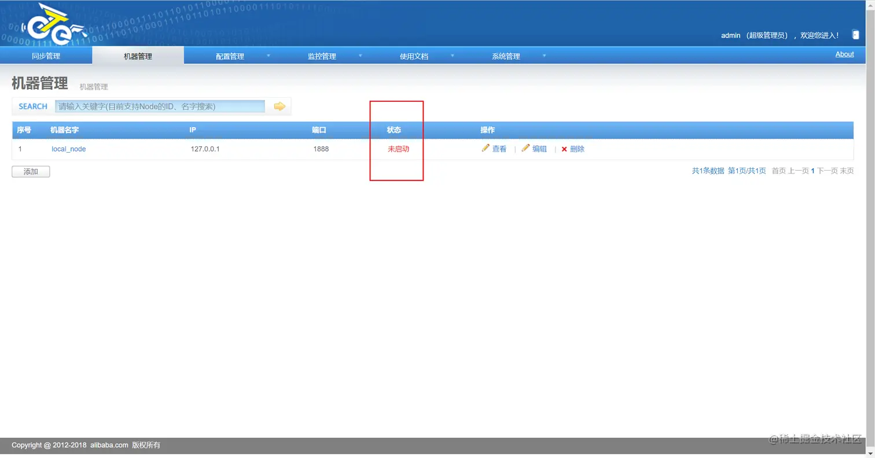Click the Otter logo in the header
Image resolution: width=875 pixels, height=458 pixels.
coord(53,25)
